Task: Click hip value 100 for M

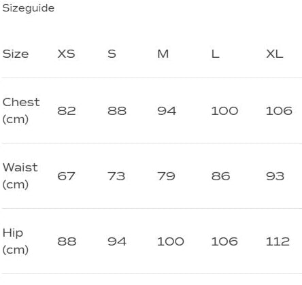Action: pos(171,241)
